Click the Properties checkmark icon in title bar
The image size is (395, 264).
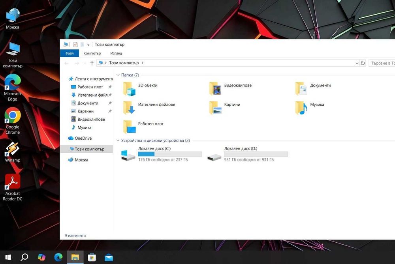75,45
